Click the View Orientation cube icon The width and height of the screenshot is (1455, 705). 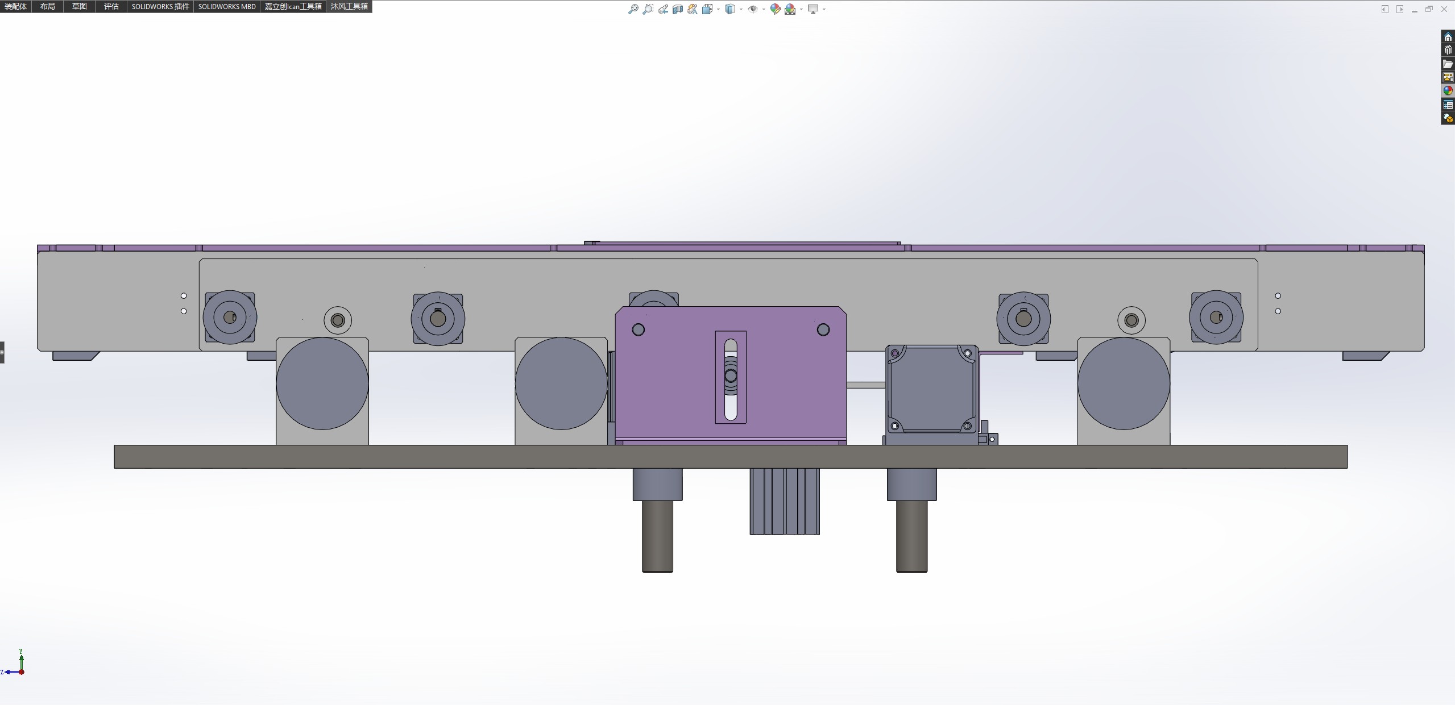[x=707, y=9]
